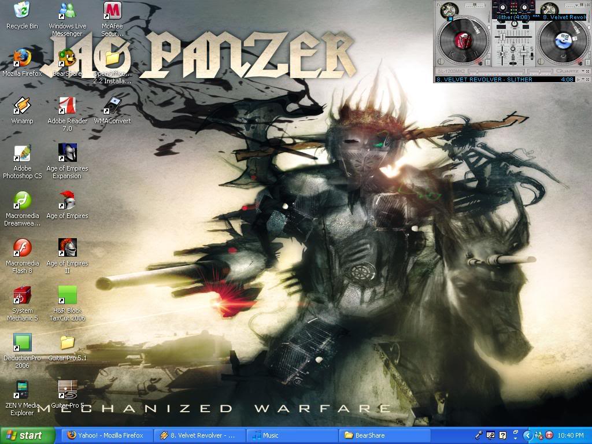Expand hidden tray icons with the chevron arrow
Screen dimensions: 592x444
tap(528, 435)
